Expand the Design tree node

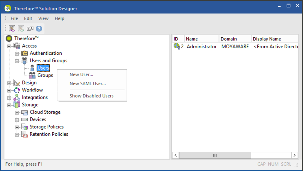coord(9,83)
